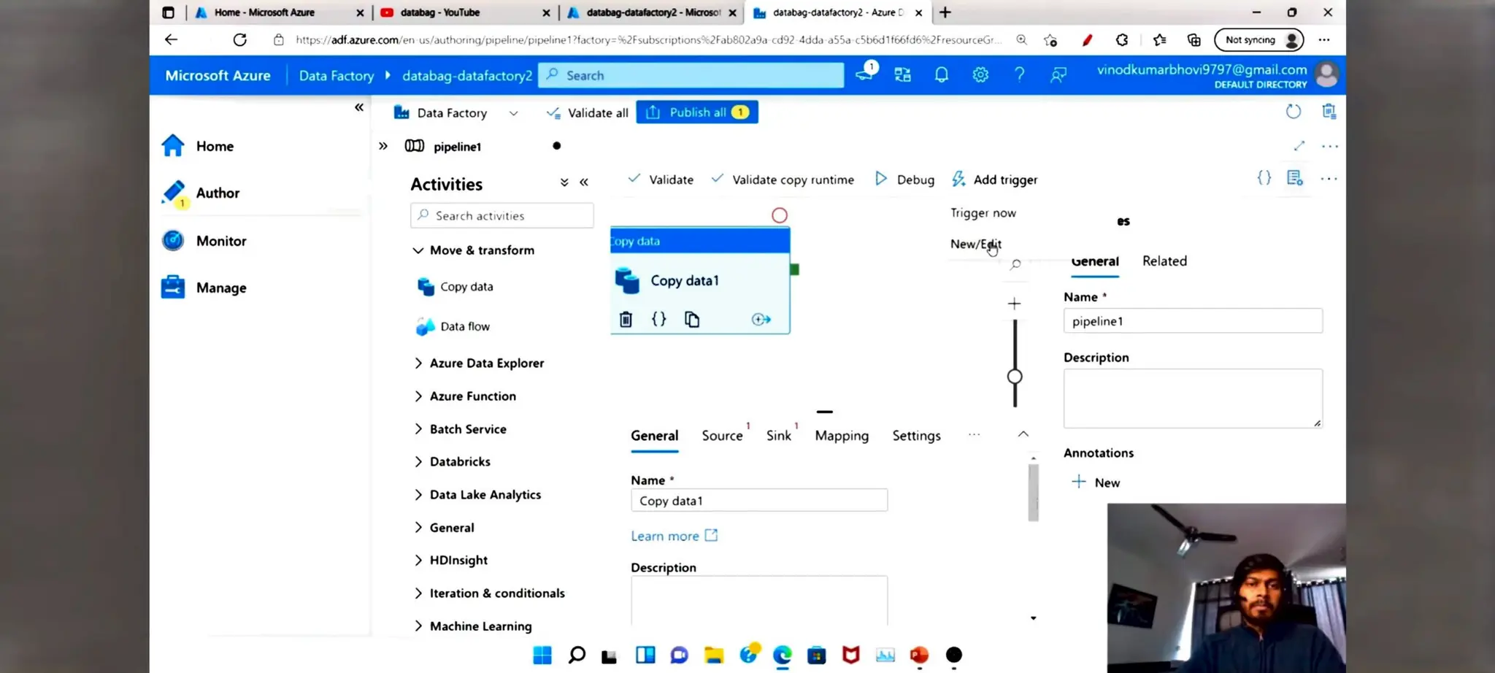The width and height of the screenshot is (1495, 673).
Task: Delete the Copy data1 activity
Action: tap(626, 319)
